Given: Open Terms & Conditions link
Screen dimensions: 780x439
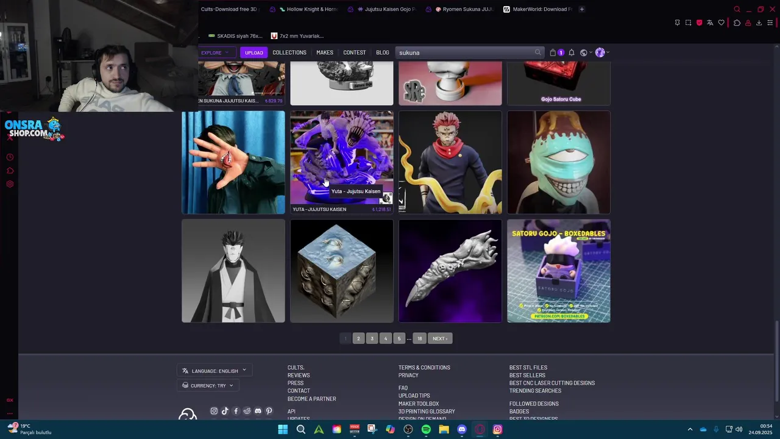Looking at the screenshot, I should (x=424, y=368).
